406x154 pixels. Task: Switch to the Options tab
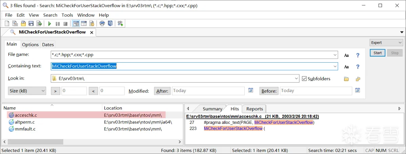[x=30, y=44]
